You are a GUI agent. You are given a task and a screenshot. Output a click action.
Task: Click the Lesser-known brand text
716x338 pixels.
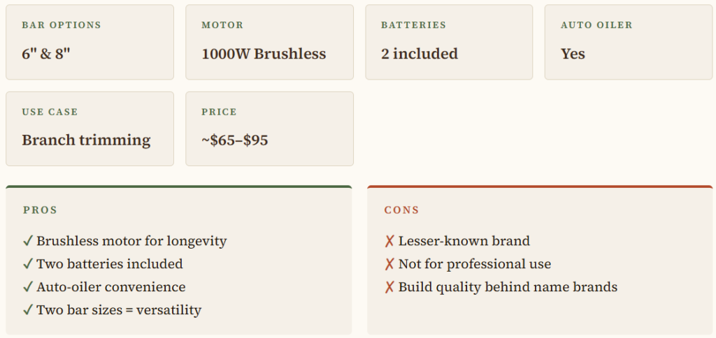click(464, 242)
